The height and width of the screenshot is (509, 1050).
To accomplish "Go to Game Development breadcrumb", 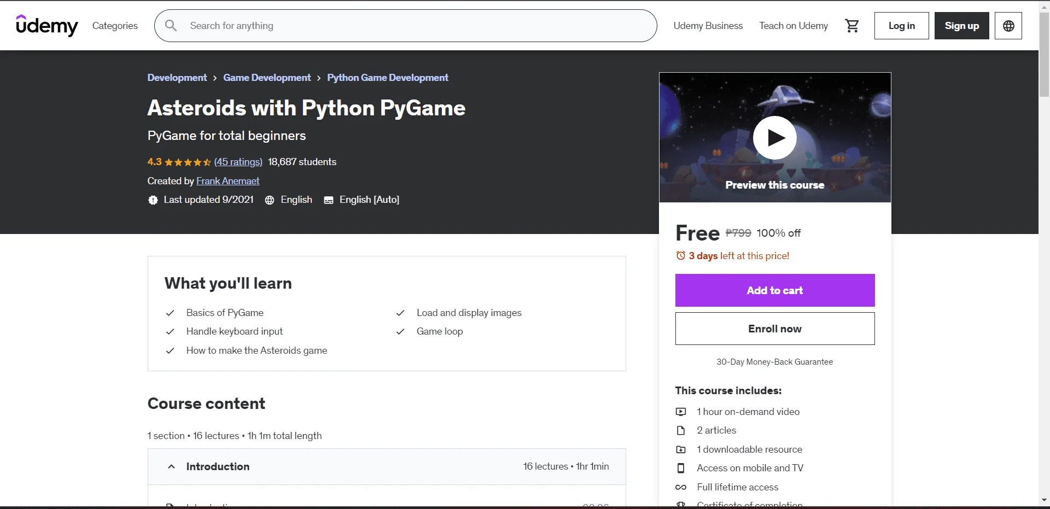I will point(267,78).
